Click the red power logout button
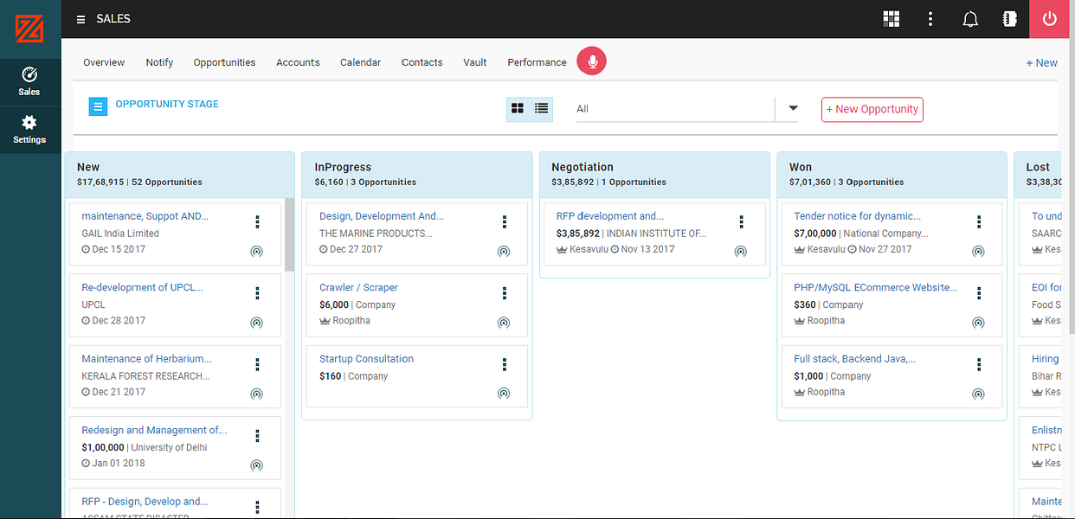The height and width of the screenshot is (519, 1075). coord(1050,19)
